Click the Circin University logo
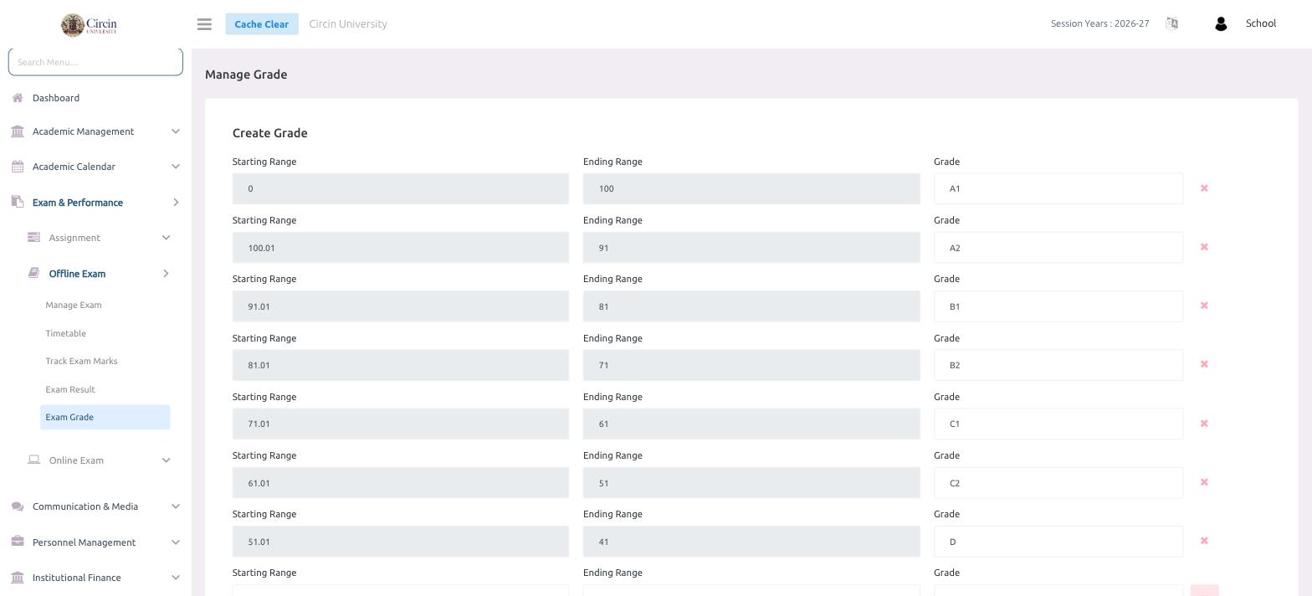 89,24
